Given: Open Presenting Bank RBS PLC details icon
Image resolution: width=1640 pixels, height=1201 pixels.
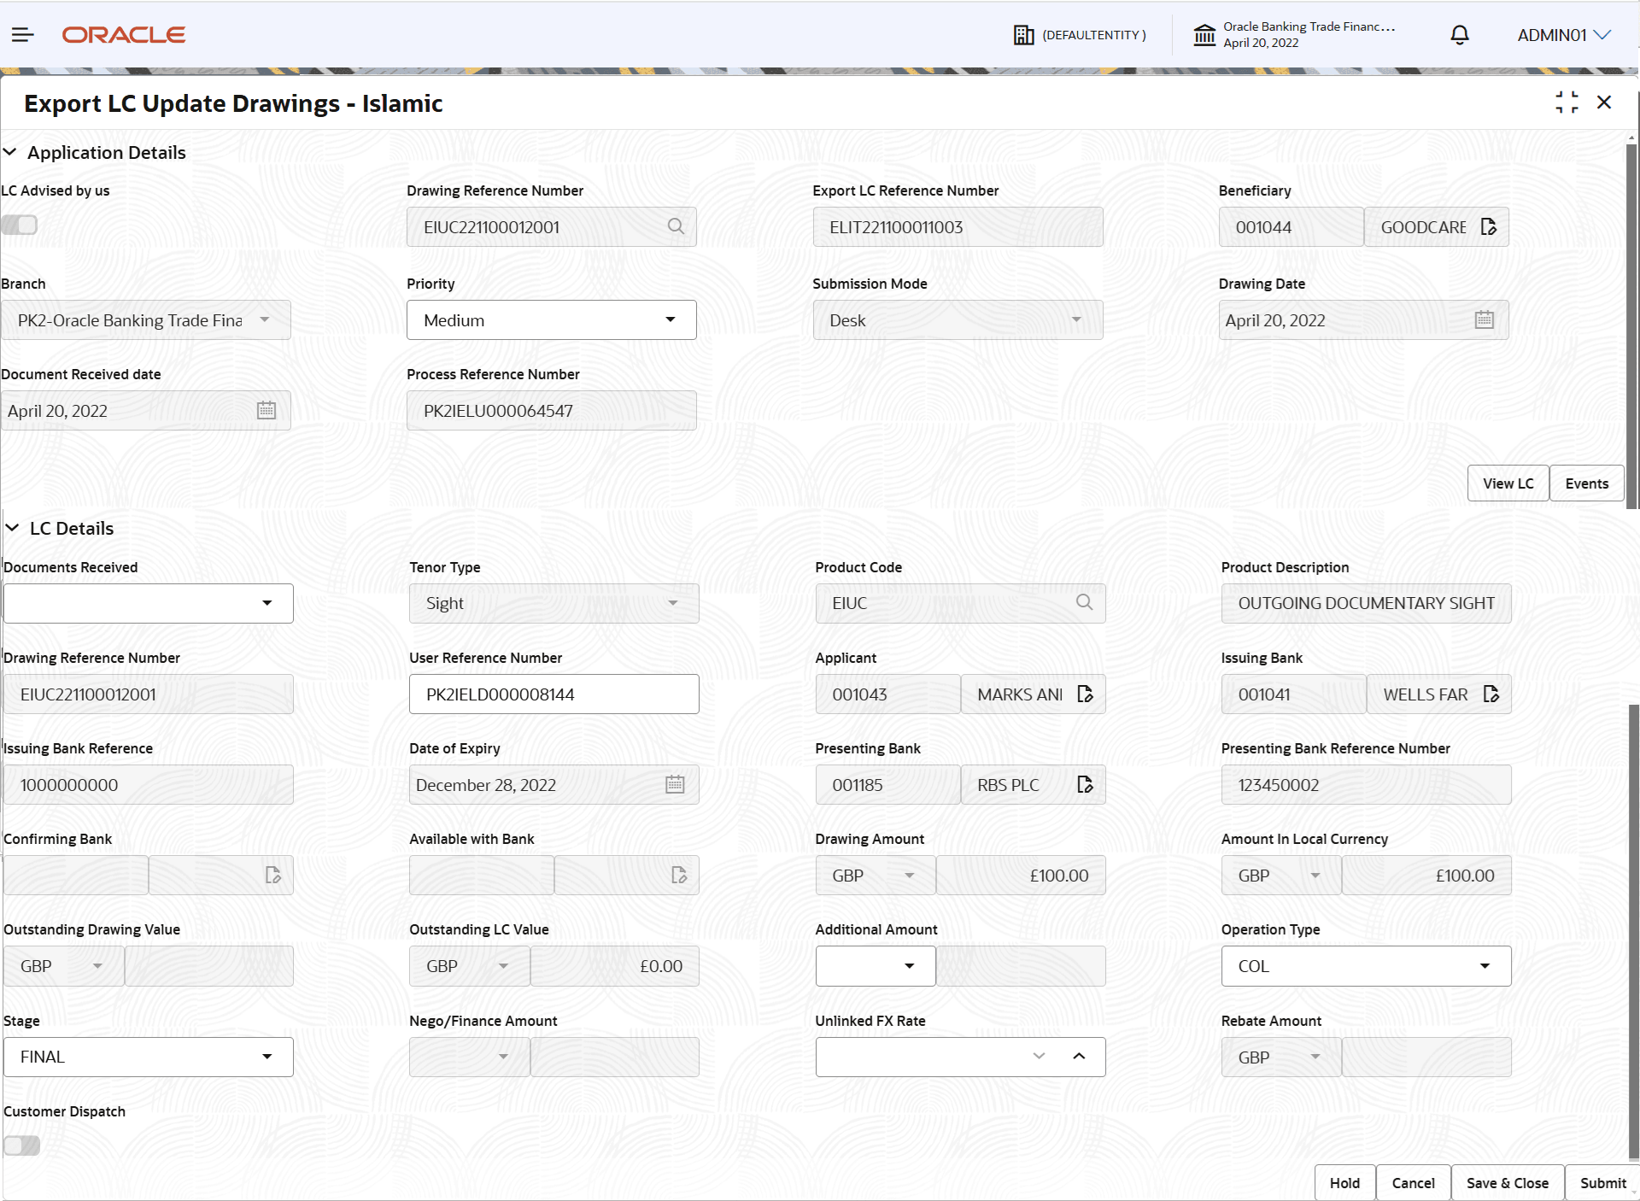Looking at the screenshot, I should coord(1085,784).
